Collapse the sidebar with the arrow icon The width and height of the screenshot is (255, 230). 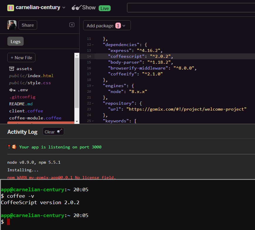point(72,25)
